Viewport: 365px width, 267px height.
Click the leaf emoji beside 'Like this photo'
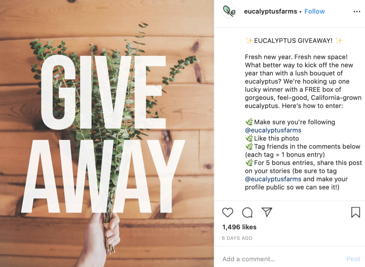tap(249, 138)
